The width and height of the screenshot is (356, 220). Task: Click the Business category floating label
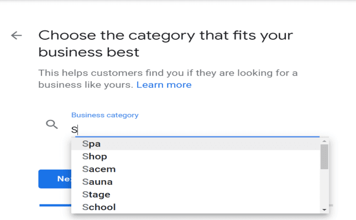coord(105,115)
